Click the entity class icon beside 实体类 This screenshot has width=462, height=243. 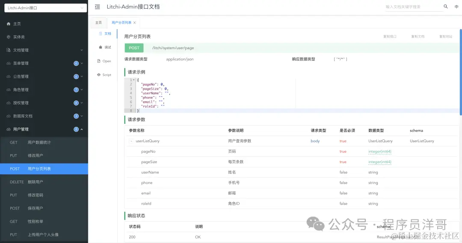click(9, 37)
